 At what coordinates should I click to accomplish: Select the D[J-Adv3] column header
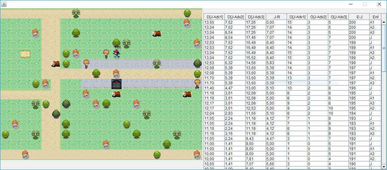256,17
